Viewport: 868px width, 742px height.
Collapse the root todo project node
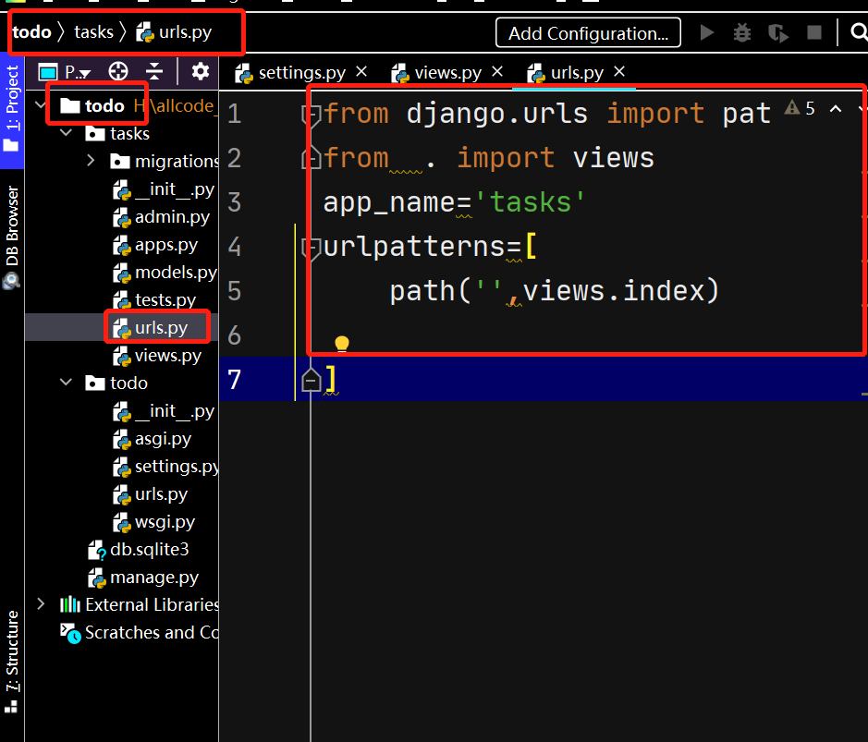40,104
